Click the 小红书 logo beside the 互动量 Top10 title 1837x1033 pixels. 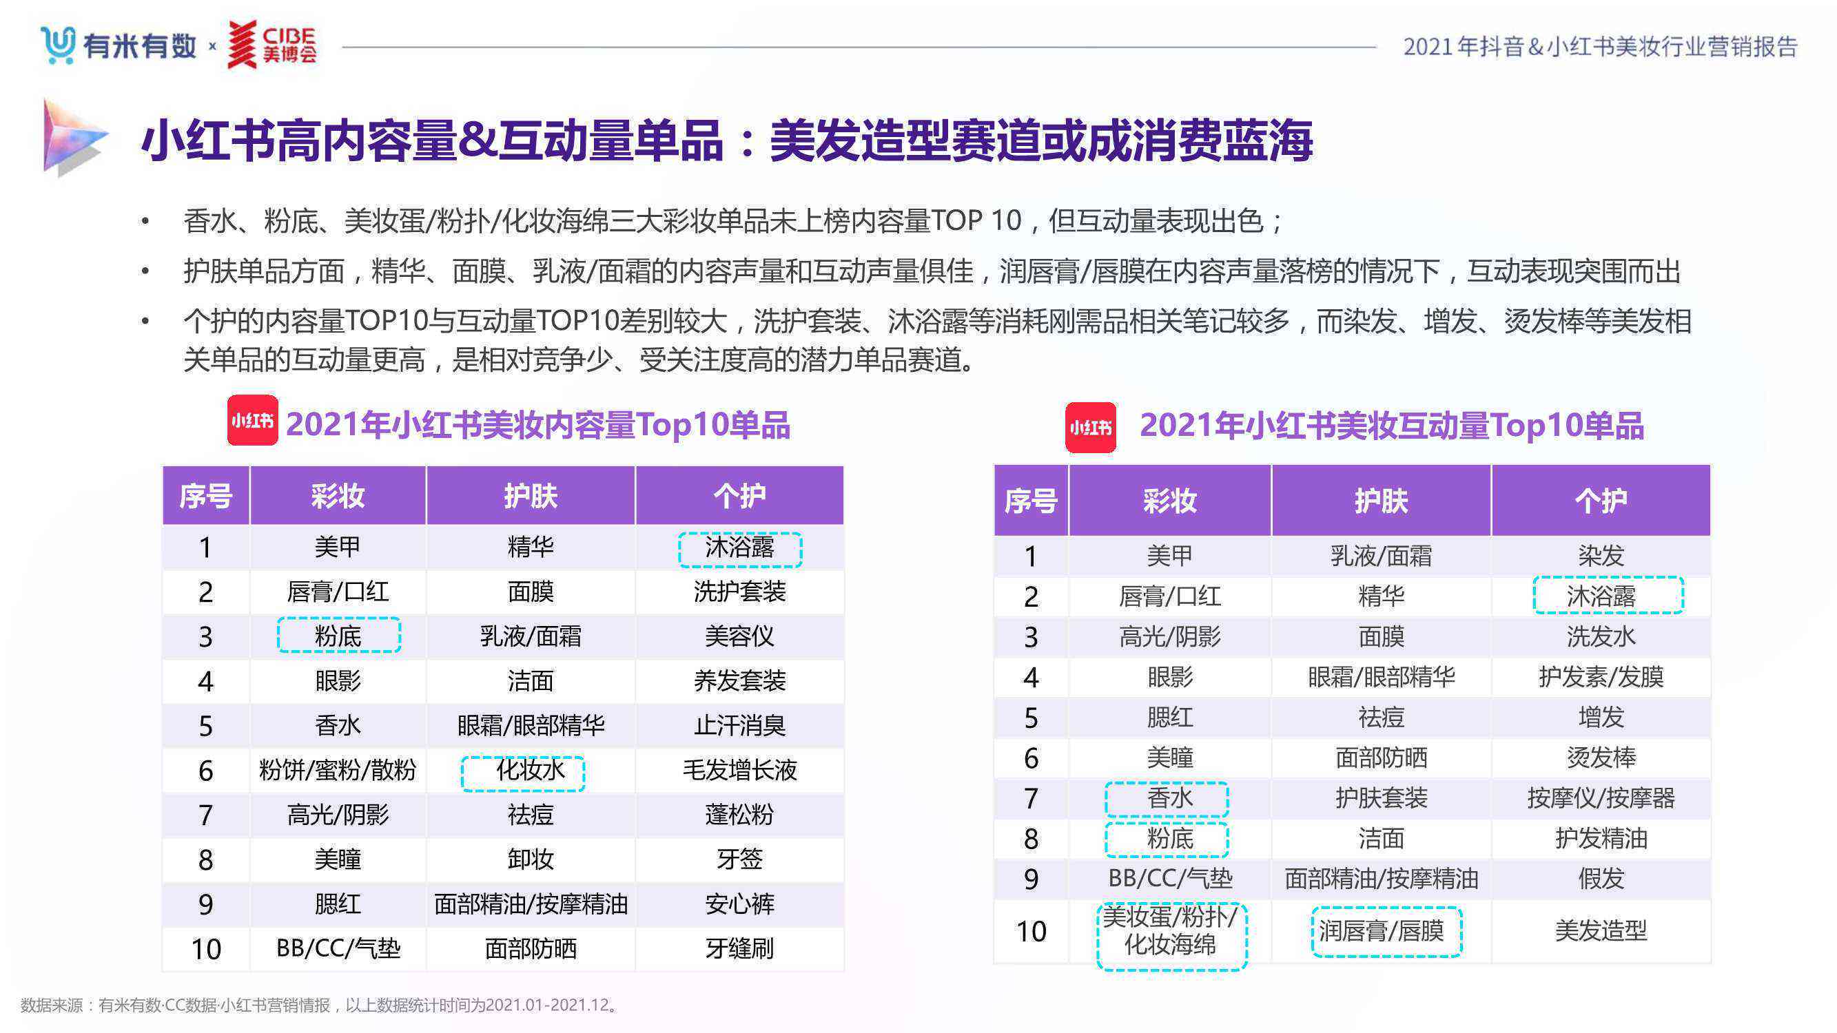[1090, 428]
